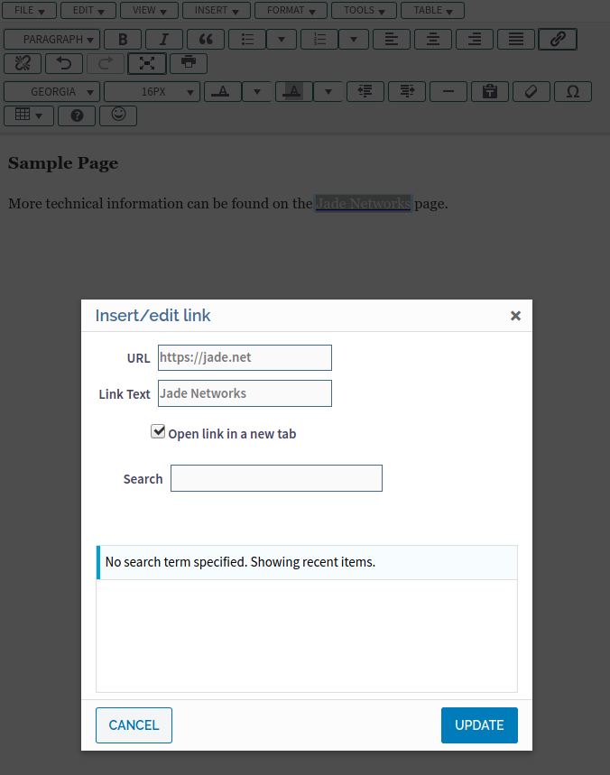Click the Italic formatting icon
610x775 pixels.
(x=163, y=39)
